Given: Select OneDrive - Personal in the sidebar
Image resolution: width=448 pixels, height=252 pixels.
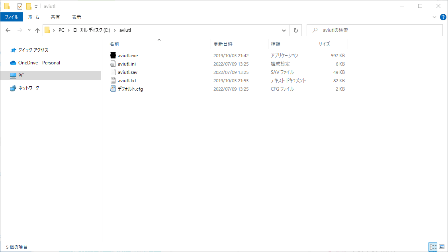Looking at the screenshot, I should (x=39, y=63).
